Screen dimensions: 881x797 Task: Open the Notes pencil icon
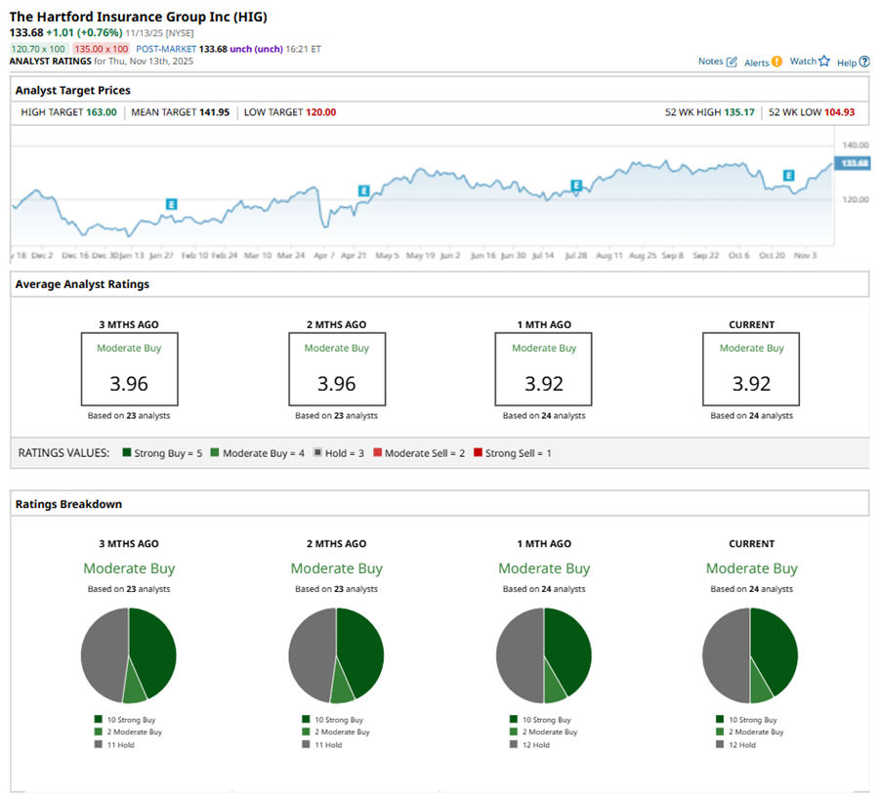point(732,62)
